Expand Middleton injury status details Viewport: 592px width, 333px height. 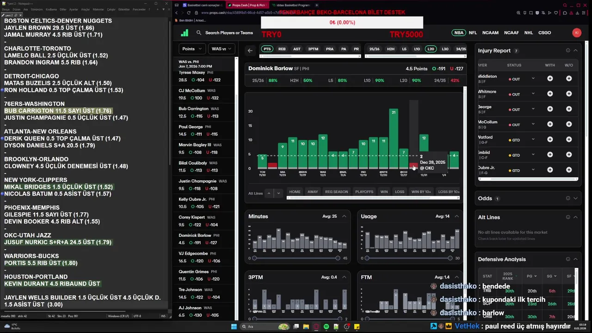533,79
